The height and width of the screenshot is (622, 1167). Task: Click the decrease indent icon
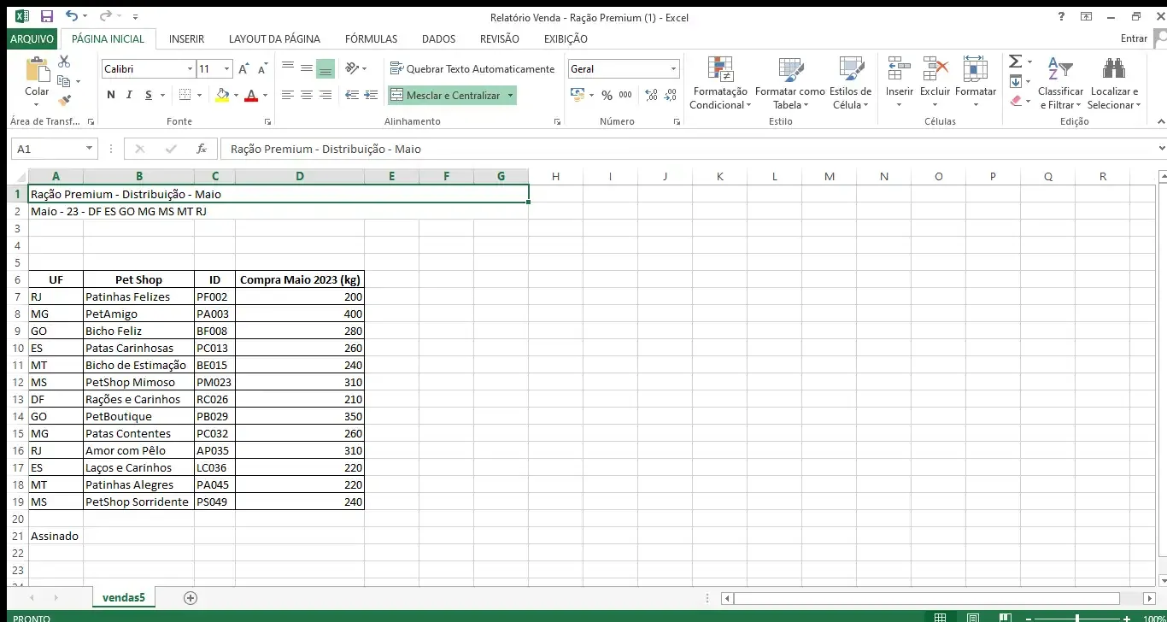point(352,95)
